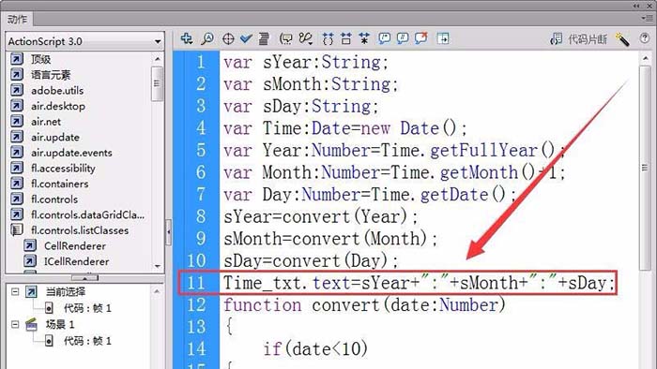
Task: Click the CellRenderer arrow icon
Action: click(30, 245)
